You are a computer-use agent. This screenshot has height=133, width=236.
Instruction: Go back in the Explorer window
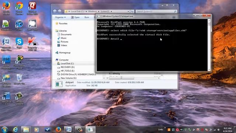(x=55, y=11)
